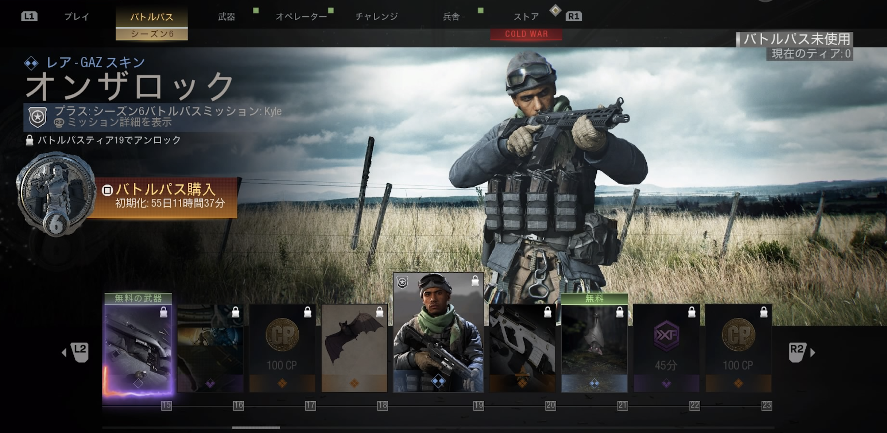887x433 pixels.
Task: Click tier marker 16 on timeline
Action: (239, 405)
